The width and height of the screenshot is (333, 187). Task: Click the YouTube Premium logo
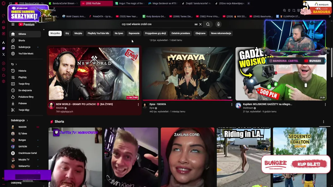click(x=27, y=24)
